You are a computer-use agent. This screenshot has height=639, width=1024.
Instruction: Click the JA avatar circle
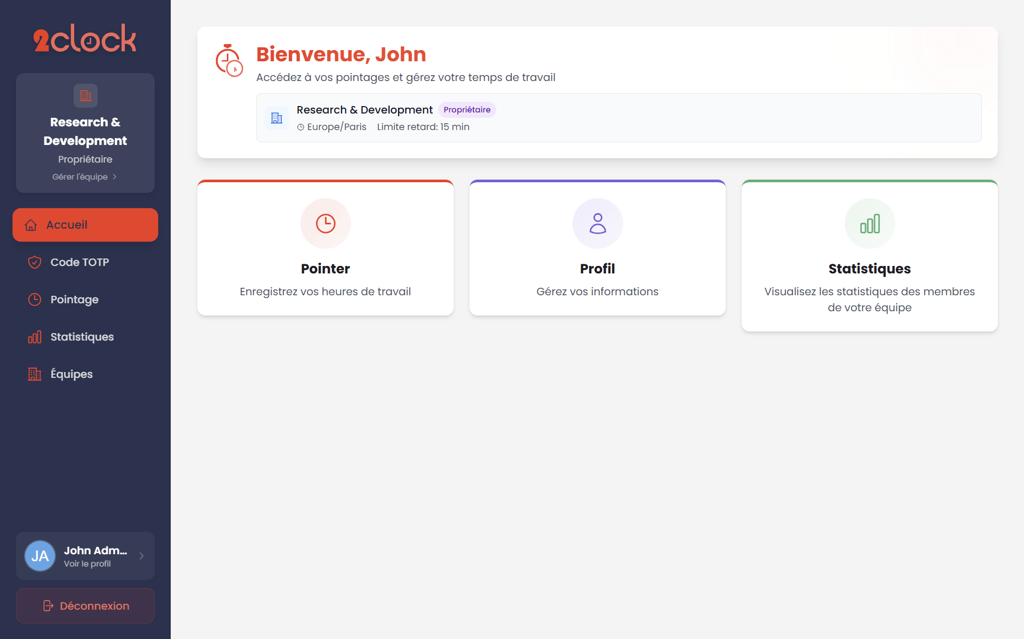coord(40,556)
